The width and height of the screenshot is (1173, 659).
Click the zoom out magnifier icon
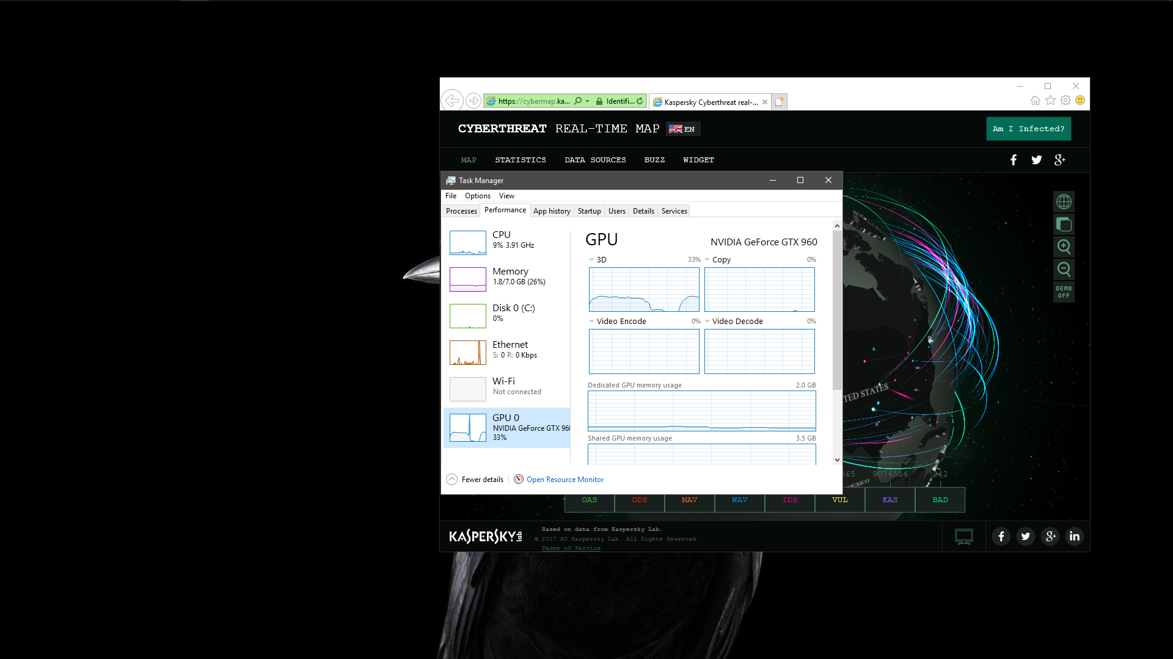[1064, 269]
